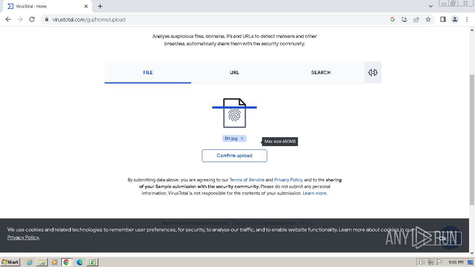Click the Learn more link

315,193
